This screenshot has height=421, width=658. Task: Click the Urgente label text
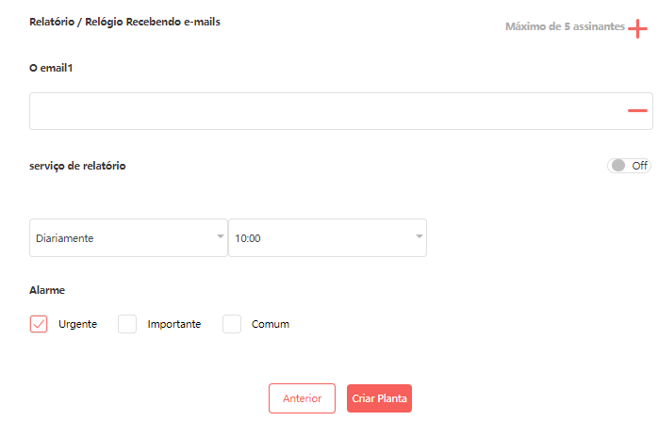77,324
